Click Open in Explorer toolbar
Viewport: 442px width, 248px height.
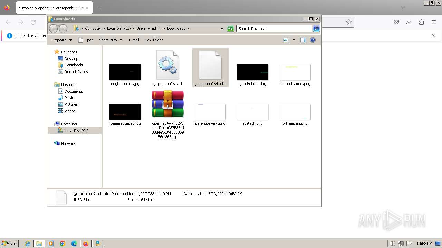click(86, 40)
